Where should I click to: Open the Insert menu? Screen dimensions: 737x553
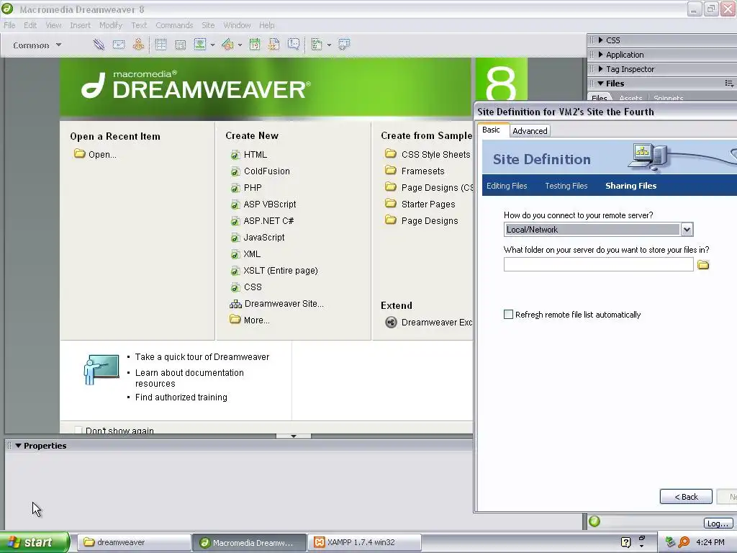[x=81, y=25]
